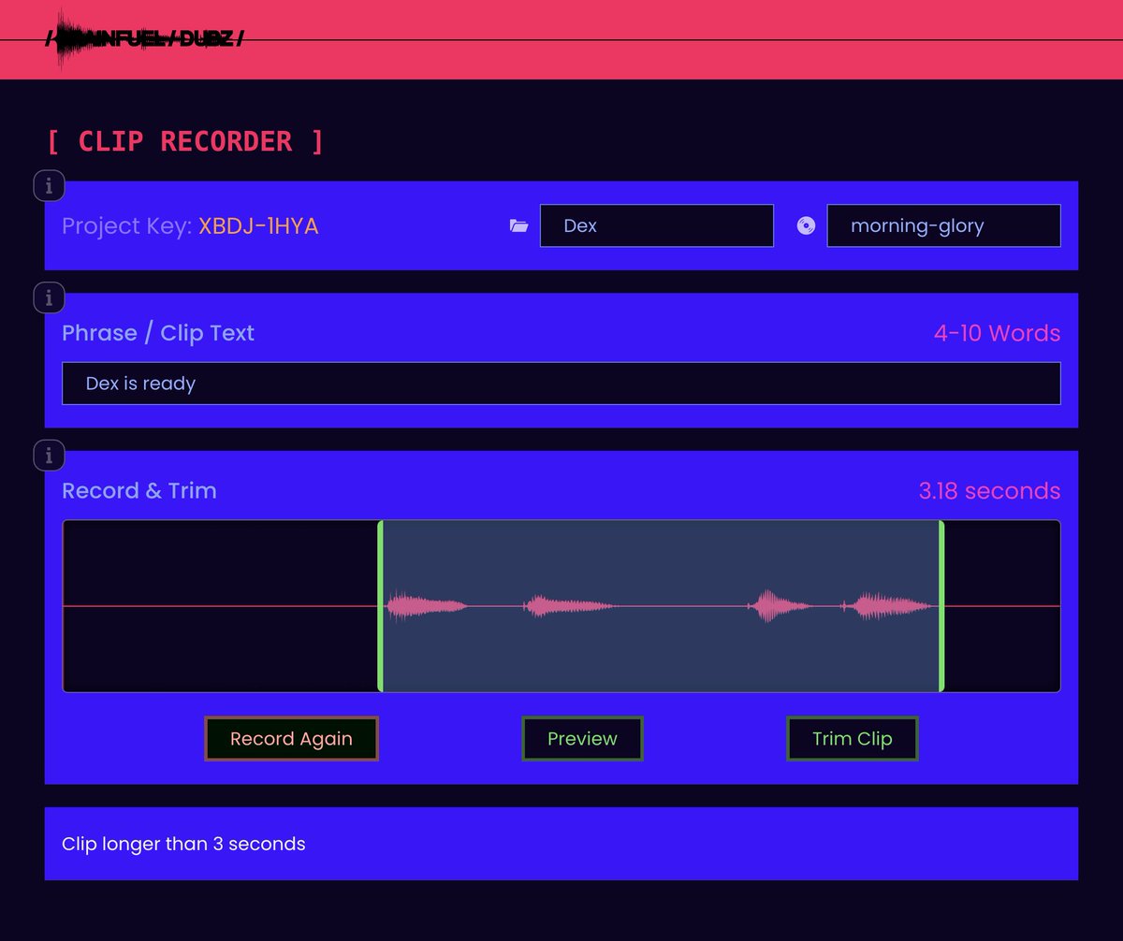The width and height of the screenshot is (1123, 941).
Task: Open info for the Phrase section
Action: click(49, 297)
